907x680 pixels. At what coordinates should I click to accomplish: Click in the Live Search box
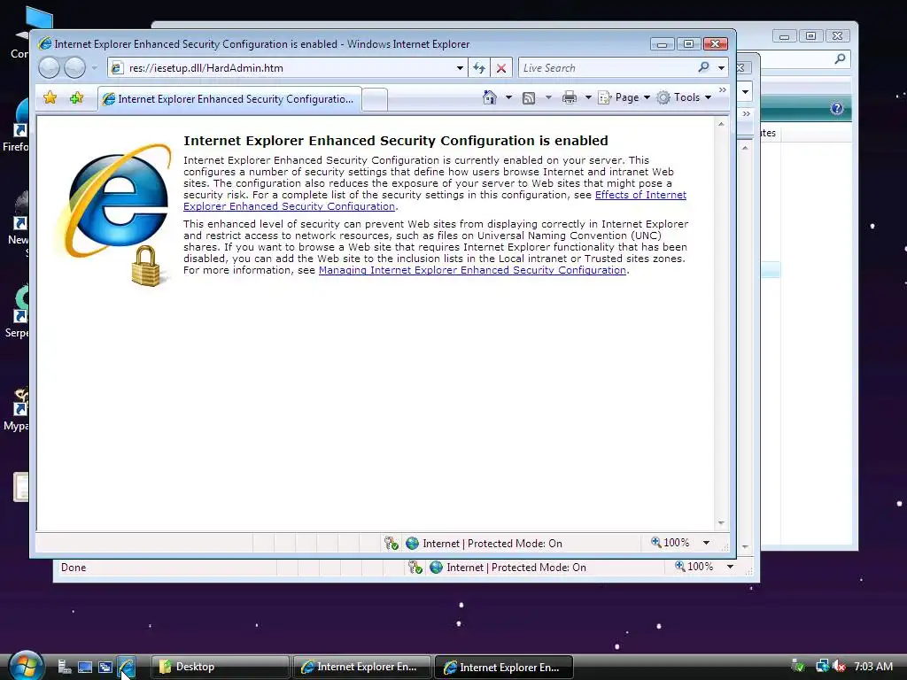pos(606,68)
